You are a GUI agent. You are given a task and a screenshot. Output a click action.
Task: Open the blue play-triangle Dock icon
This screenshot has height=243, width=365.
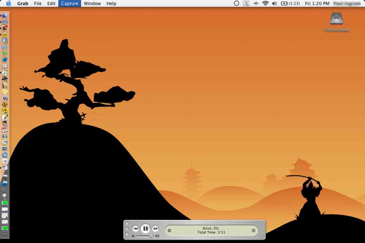pyautogui.click(x=5, y=142)
